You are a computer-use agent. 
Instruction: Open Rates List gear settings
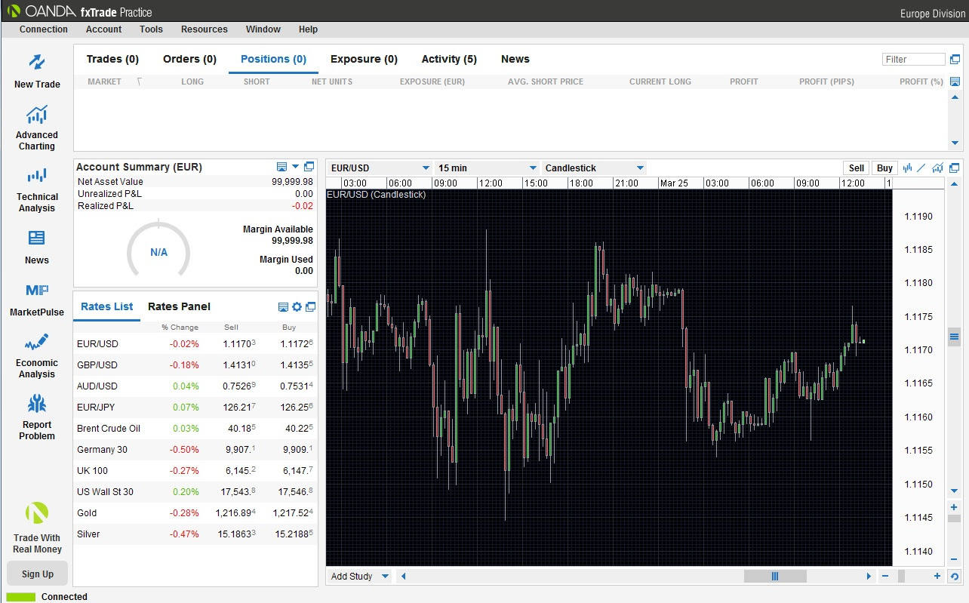click(297, 307)
